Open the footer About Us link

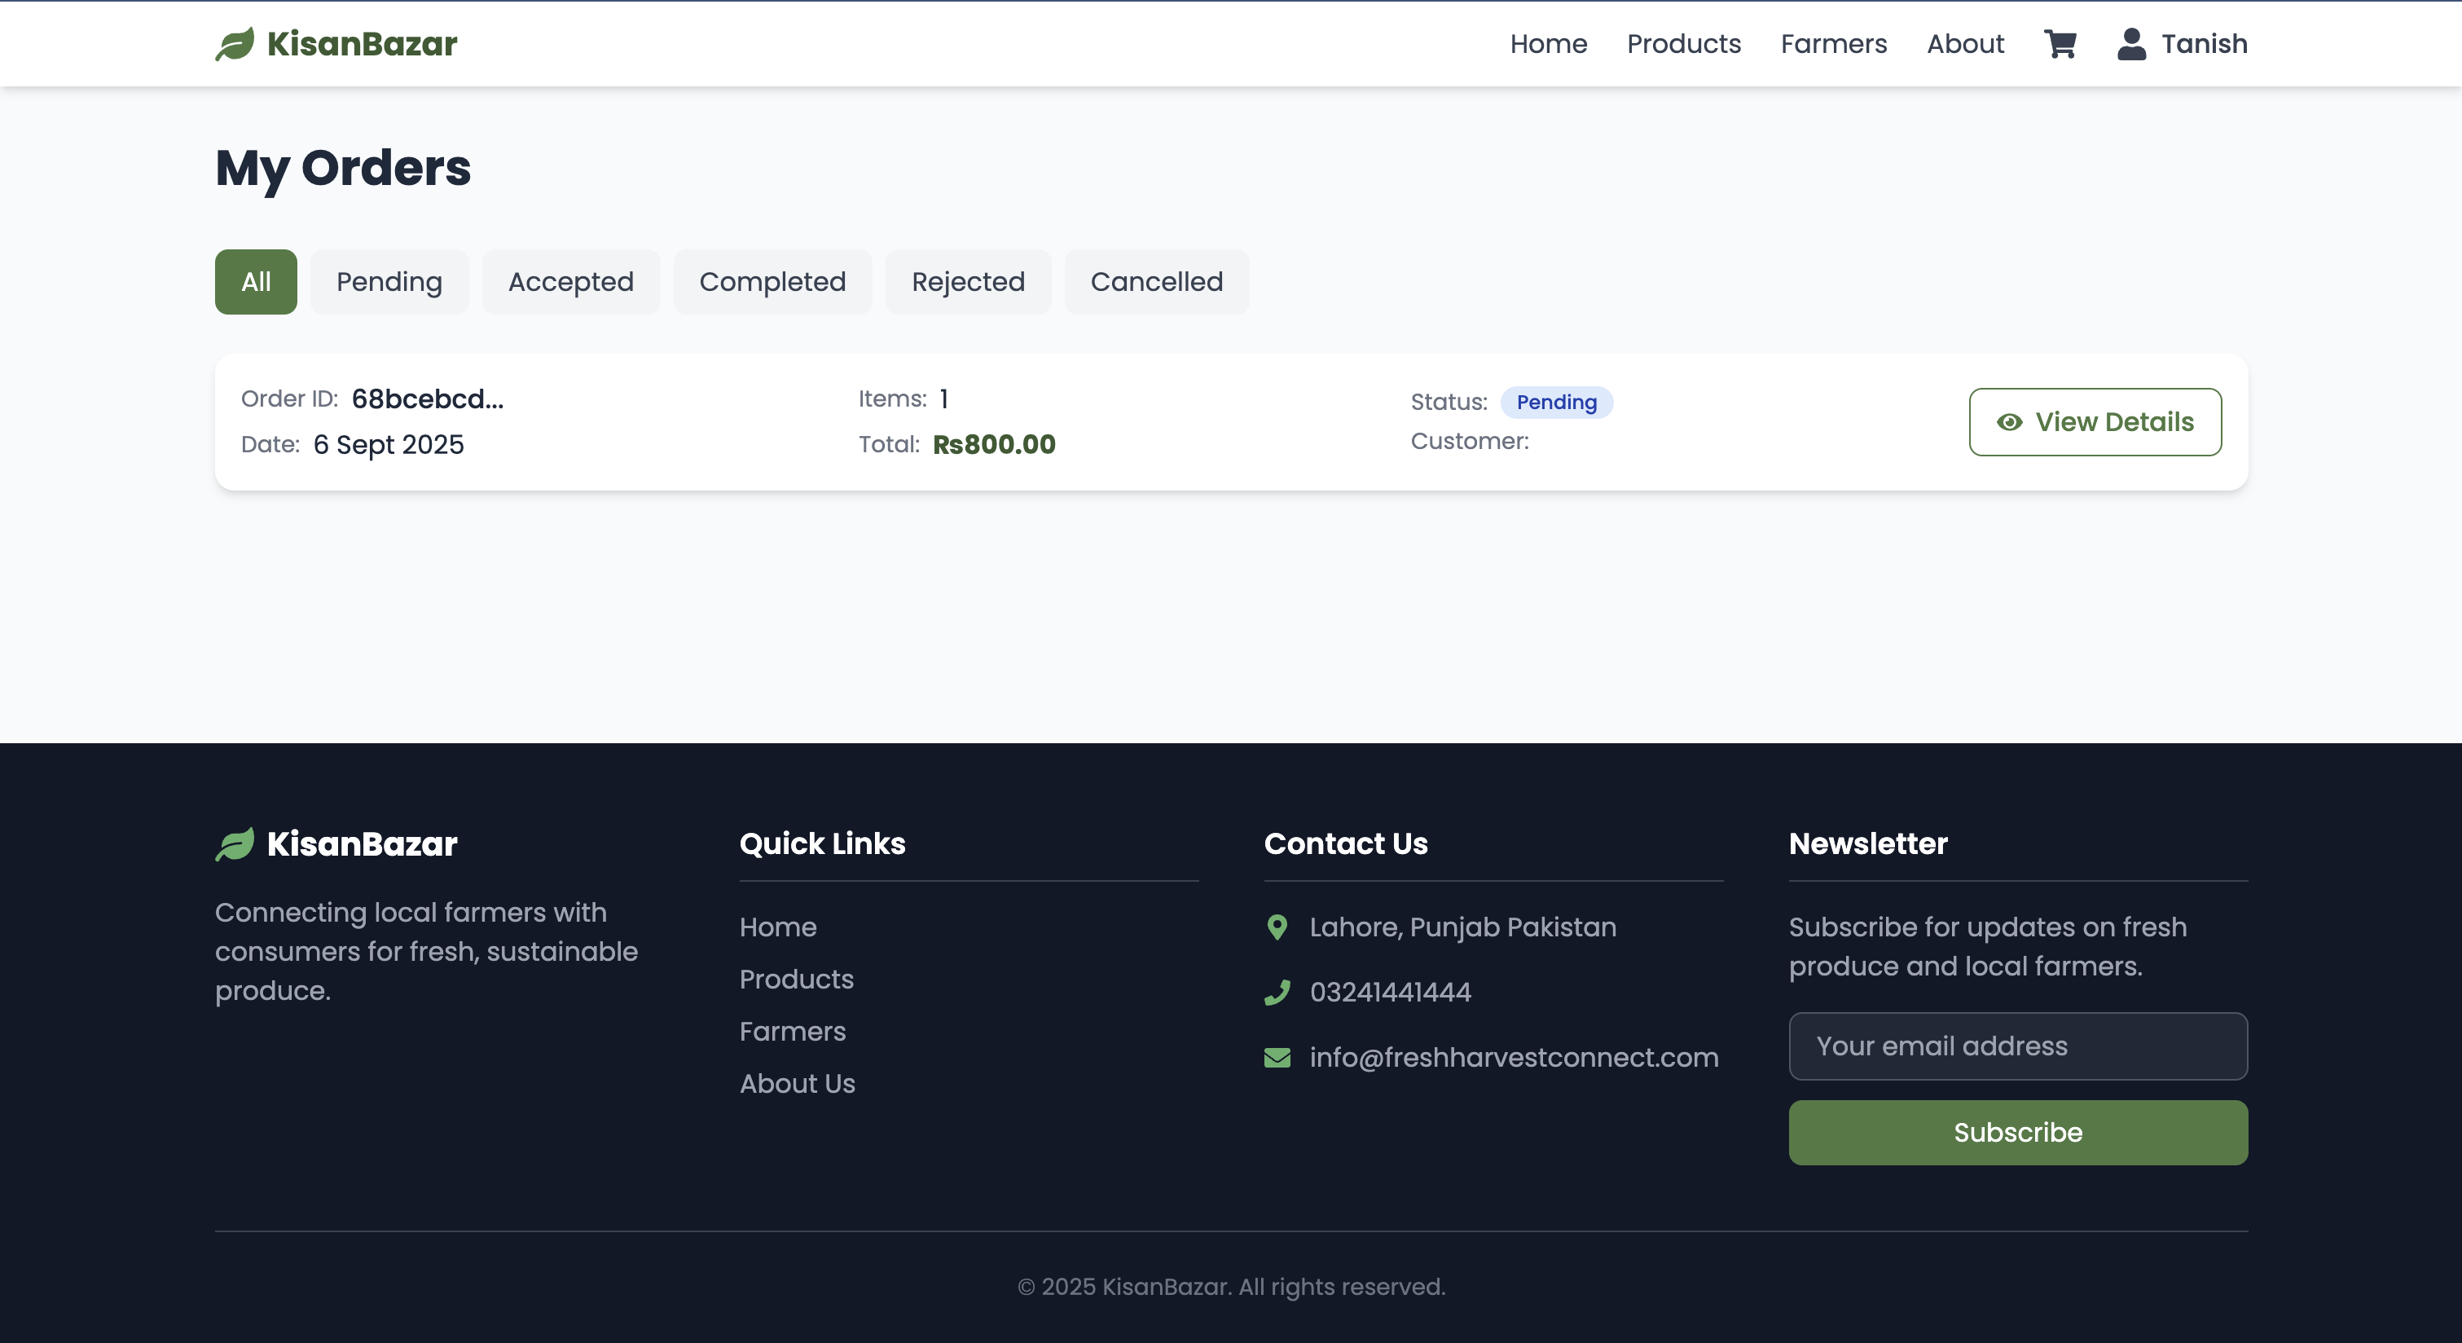[x=797, y=1083]
